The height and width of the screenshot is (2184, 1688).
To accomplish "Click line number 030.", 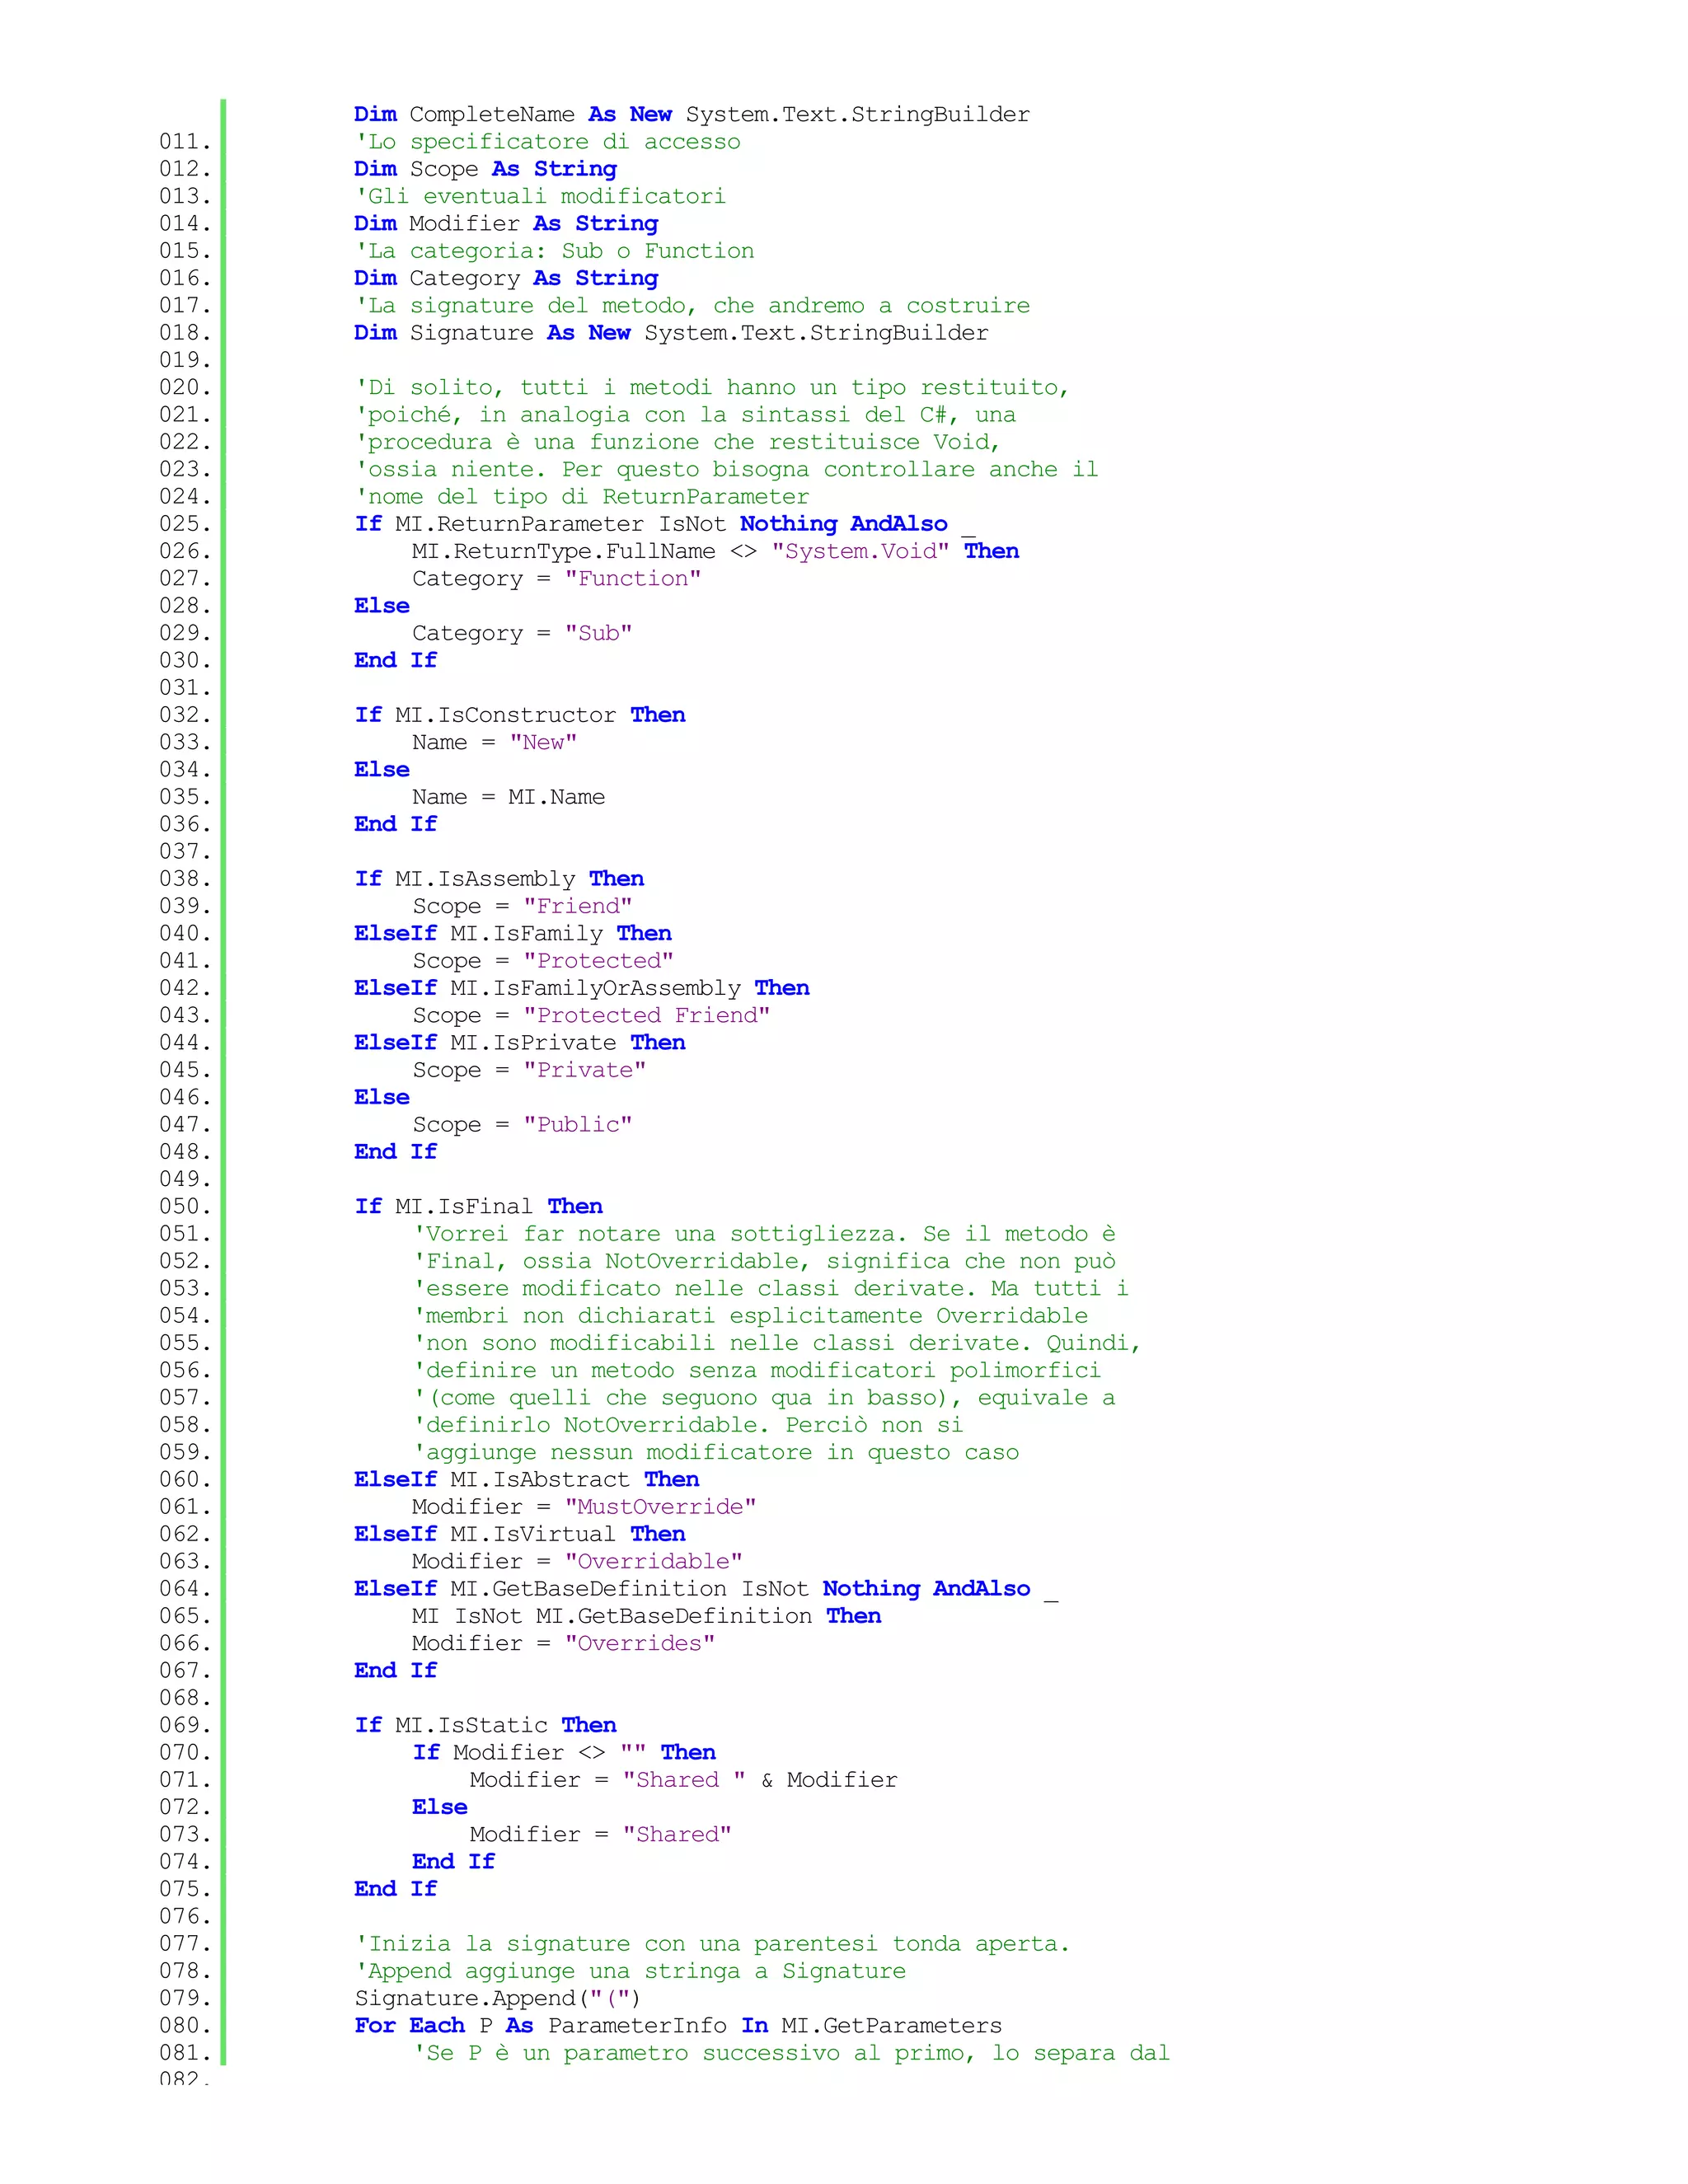I will (185, 660).
